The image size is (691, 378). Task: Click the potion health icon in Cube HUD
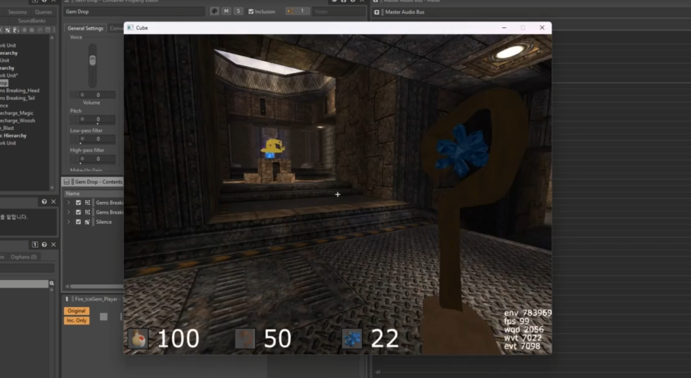click(138, 339)
